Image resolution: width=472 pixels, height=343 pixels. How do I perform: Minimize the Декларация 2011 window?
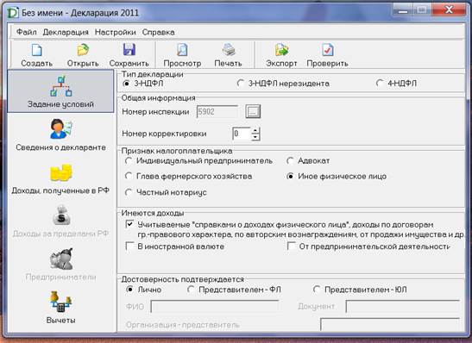click(x=403, y=10)
